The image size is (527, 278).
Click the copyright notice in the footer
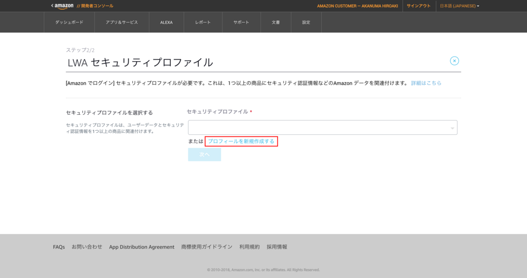click(x=263, y=270)
